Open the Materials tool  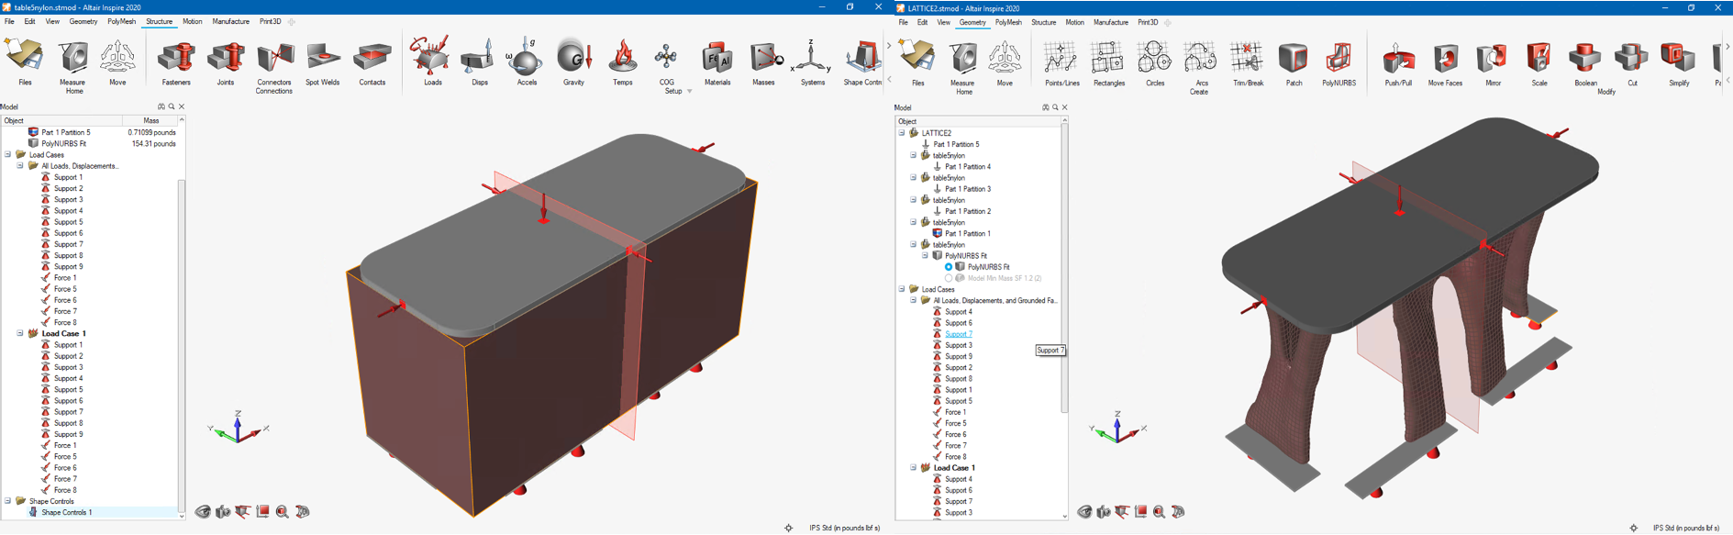coord(717,61)
